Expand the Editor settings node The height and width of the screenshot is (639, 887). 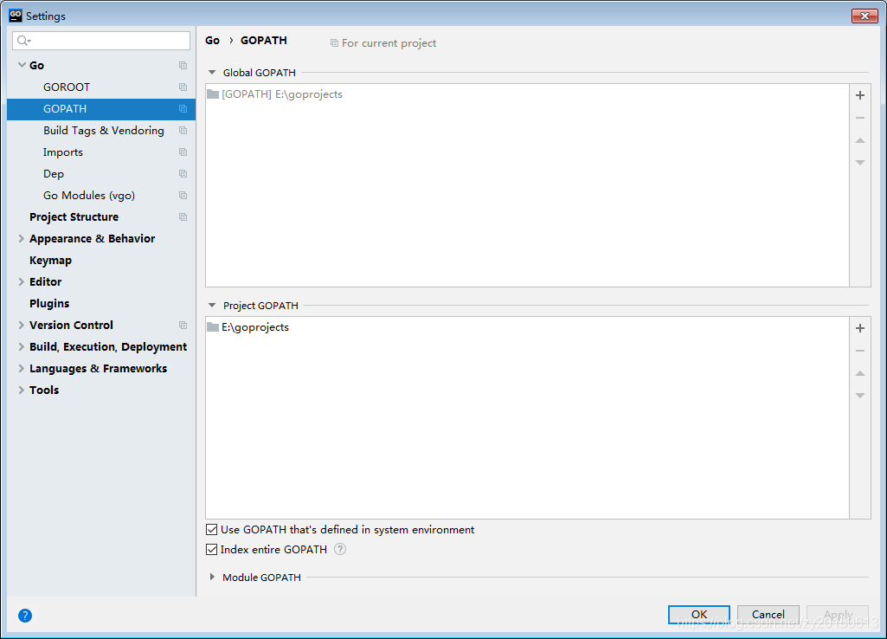tap(22, 281)
